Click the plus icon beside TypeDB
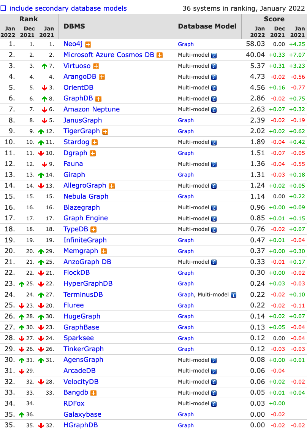307x430 pixels. click(94, 229)
